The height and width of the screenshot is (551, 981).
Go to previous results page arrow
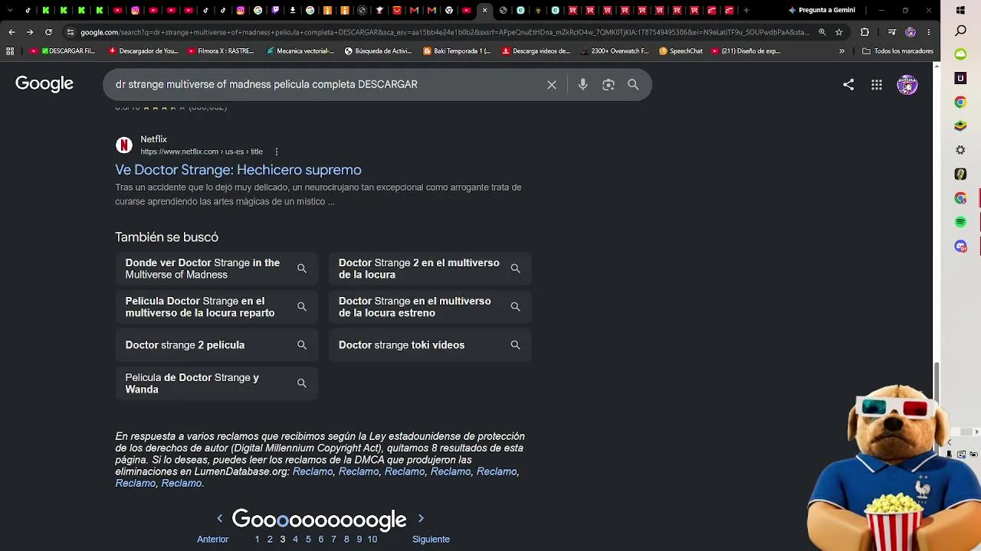point(219,519)
